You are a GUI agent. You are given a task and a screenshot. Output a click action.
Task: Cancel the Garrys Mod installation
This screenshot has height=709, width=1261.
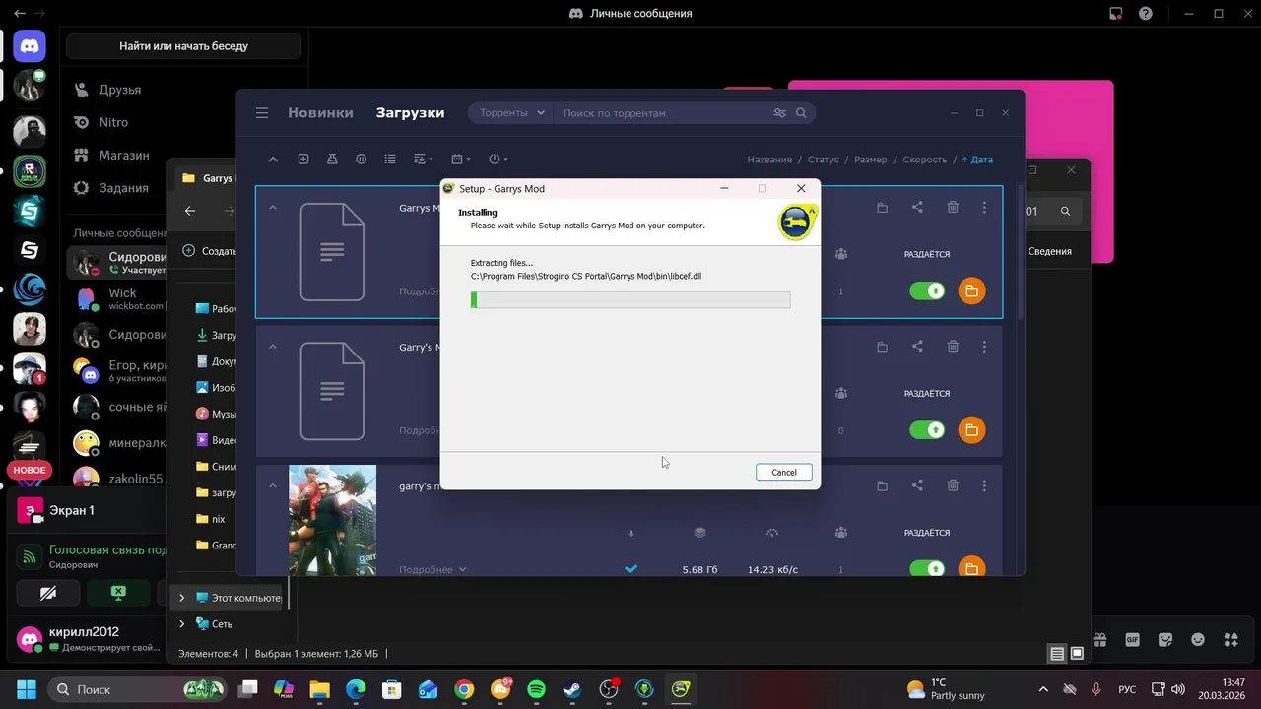[x=784, y=473]
